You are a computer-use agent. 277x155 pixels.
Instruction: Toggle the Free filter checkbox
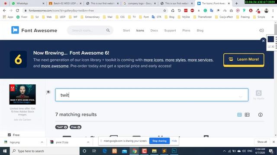click(10, 135)
